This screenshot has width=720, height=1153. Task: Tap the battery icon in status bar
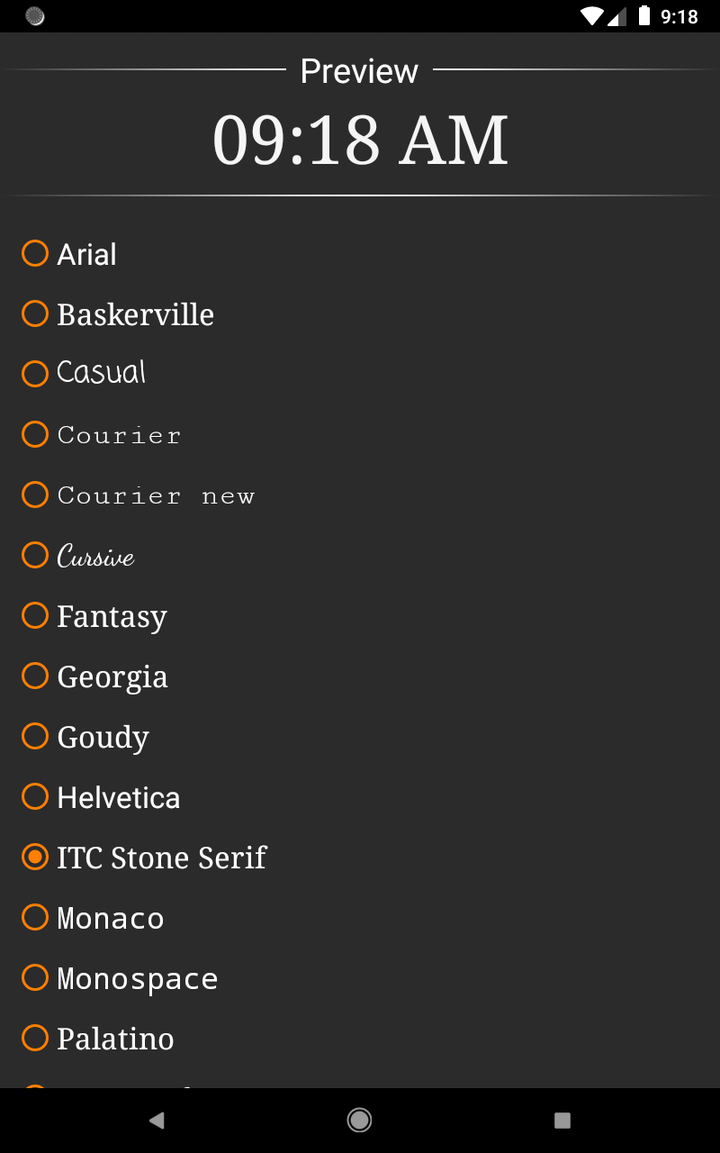(x=644, y=15)
